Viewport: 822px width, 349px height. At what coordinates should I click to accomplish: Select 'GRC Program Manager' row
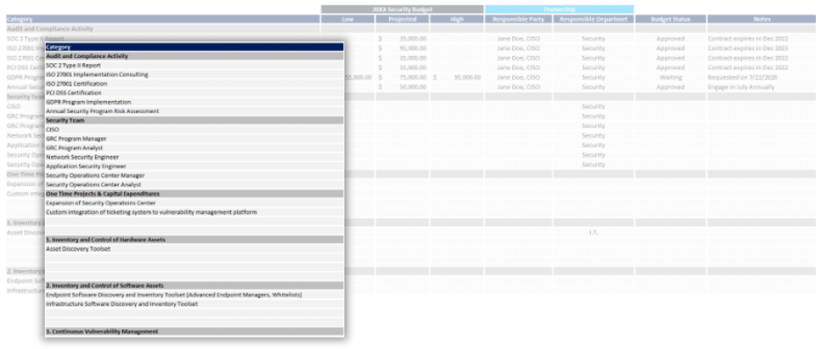194,139
